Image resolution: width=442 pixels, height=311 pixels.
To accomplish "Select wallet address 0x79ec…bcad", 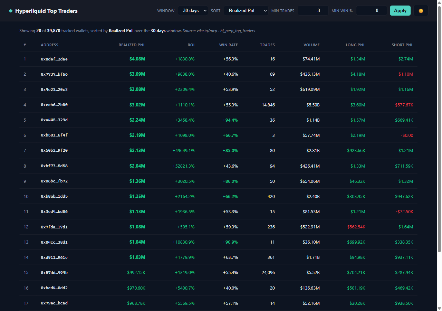I will tap(54, 303).
